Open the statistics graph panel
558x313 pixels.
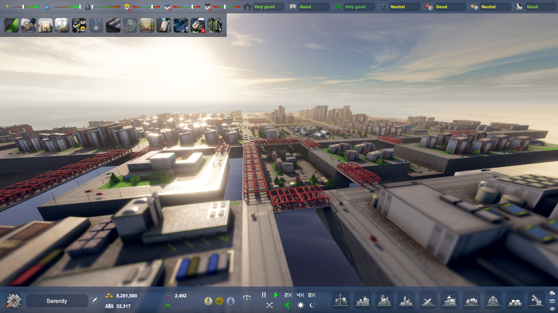tap(147, 25)
